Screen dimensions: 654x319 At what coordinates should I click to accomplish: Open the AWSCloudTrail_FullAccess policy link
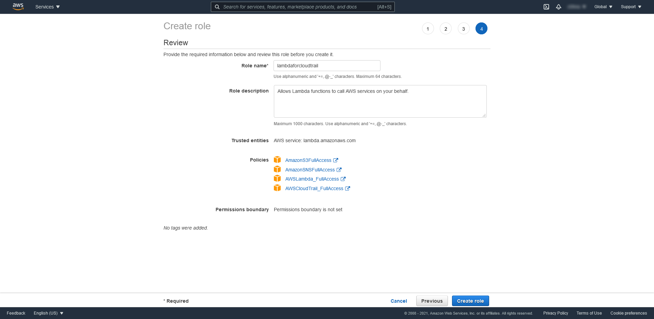(314, 188)
